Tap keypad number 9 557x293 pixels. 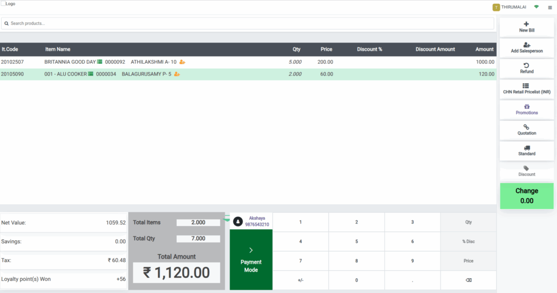click(x=412, y=261)
